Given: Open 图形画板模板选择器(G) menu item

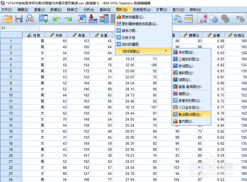Looking at the screenshot, I should click(144, 24).
